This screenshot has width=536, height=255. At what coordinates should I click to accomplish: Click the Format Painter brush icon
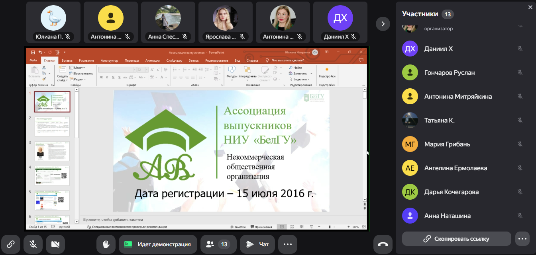[44, 78]
